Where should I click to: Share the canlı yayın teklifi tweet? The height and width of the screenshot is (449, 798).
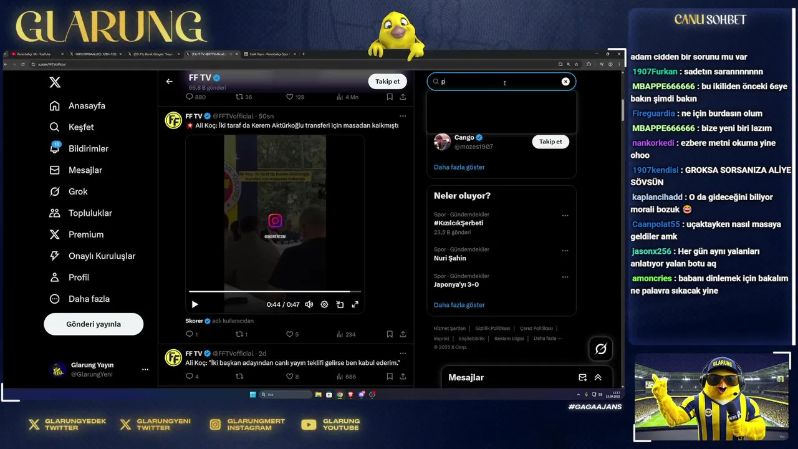point(403,377)
